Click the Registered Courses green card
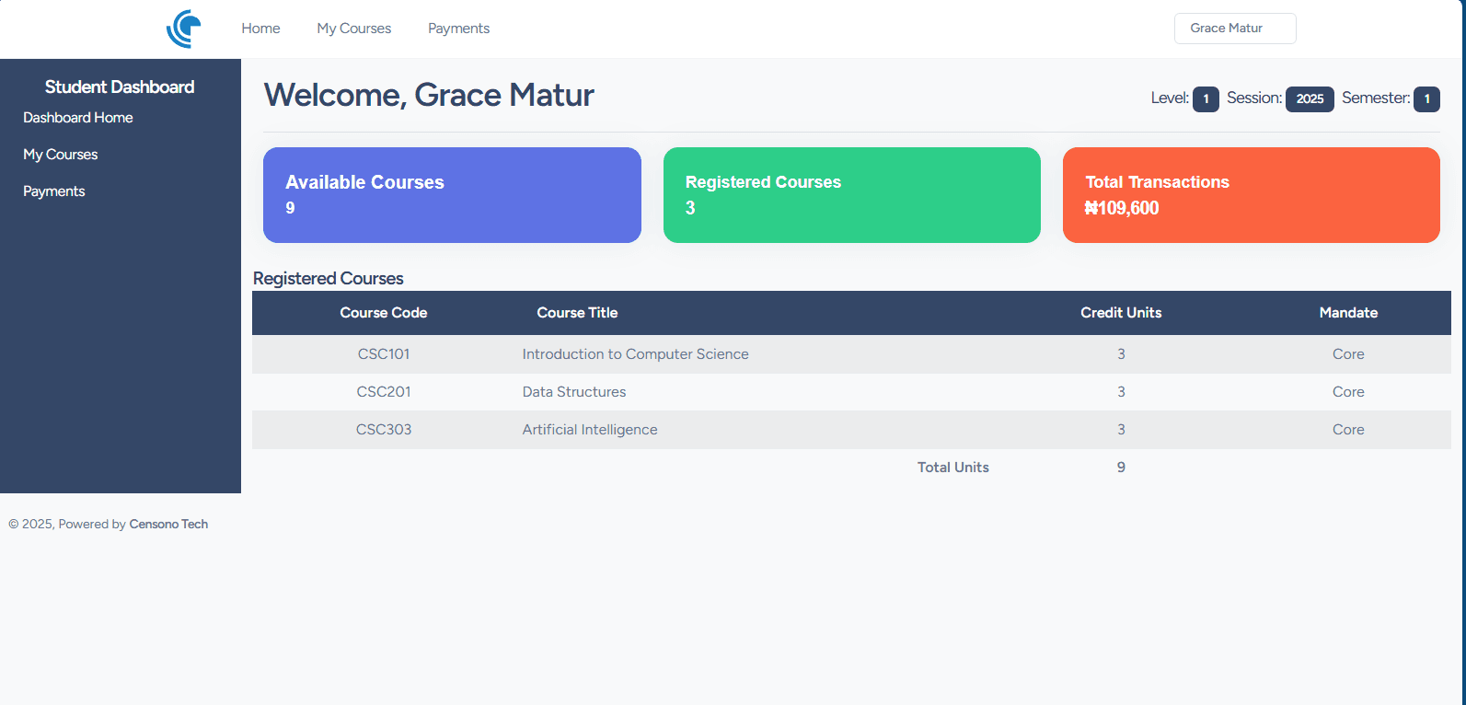The width and height of the screenshot is (1466, 705). 852,195
